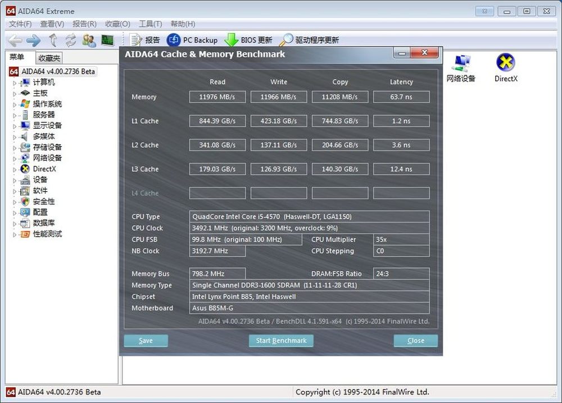Click the L1 Cache Read 844.39 GB/s cell

(217, 121)
